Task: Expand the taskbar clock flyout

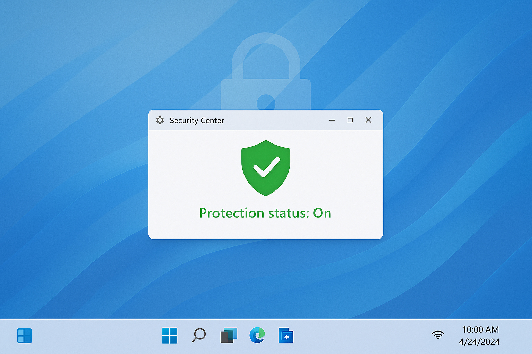Action: point(480,329)
